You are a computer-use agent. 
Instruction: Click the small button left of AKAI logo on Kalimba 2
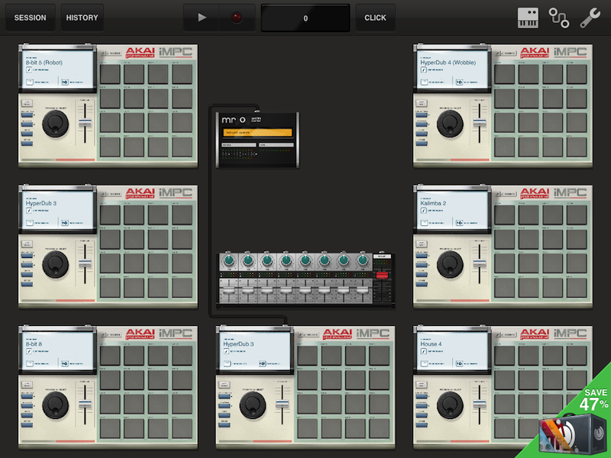click(506, 194)
